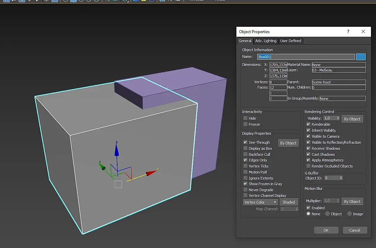Click the help question mark icon
Viewport: 376px width, 248px height.
tap(348, 31)
